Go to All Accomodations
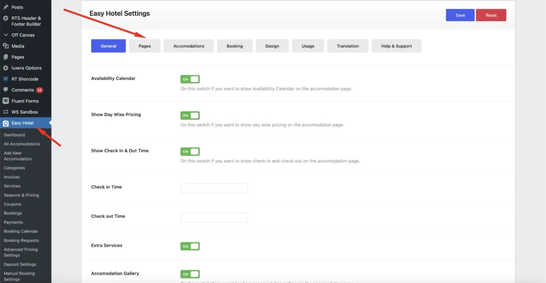546x283 pixels. coord(21,144)
